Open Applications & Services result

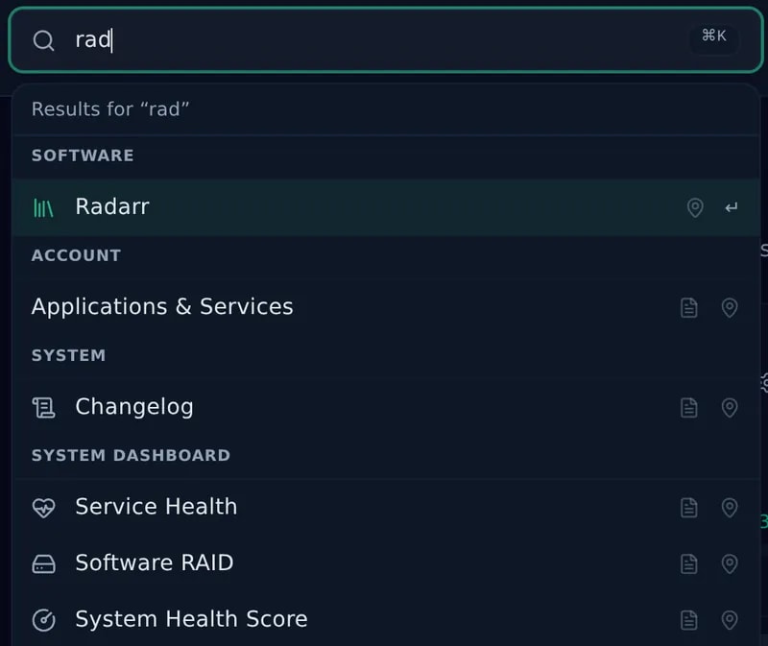coord(386,307)
